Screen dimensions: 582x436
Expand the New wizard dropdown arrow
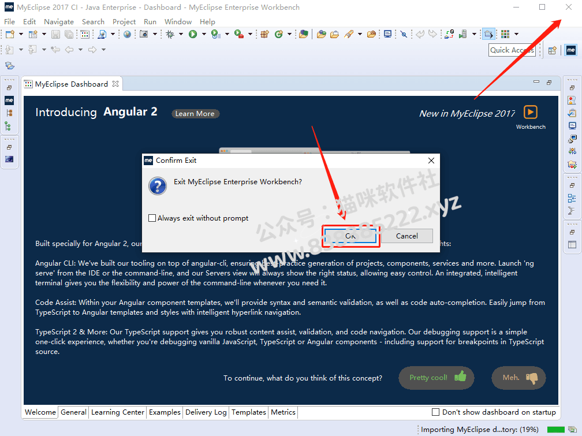(21, 34)
